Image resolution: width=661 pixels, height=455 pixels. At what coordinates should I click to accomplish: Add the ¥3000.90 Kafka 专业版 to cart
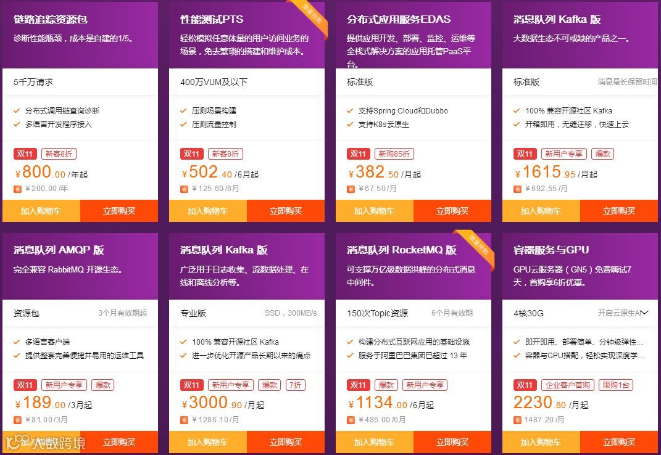[208, 442]
